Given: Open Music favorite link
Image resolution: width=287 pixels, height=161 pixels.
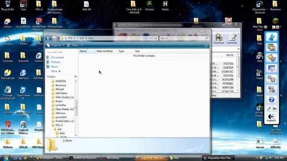Looking at the screenshot, I should [x=52, y=67].
